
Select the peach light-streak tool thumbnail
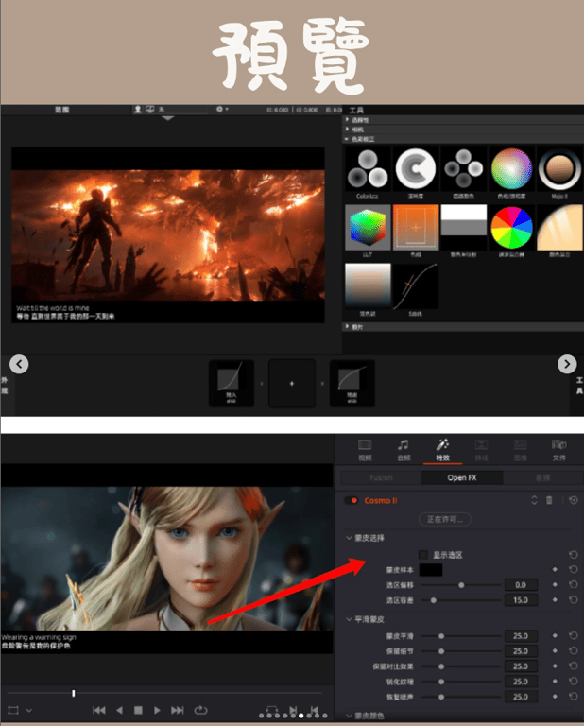coord(559,227)
